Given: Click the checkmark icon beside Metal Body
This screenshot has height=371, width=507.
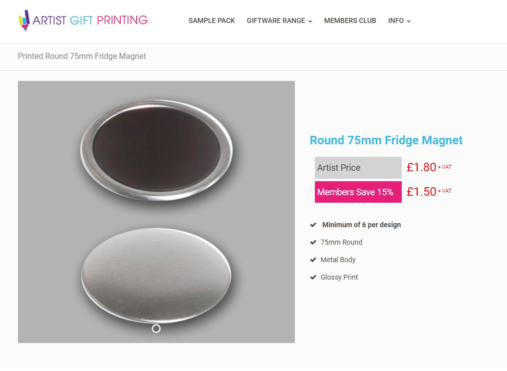Looking at the screenshot, I should pos(313,260).
